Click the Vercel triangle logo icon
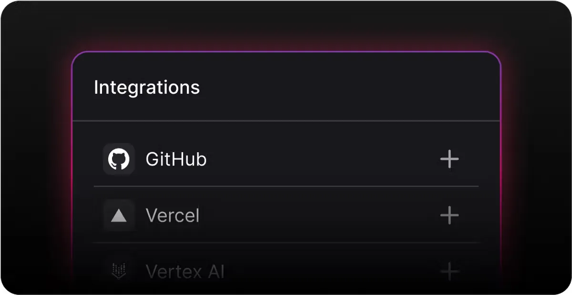The image size is (572, 295). click(x=119, y=216)
